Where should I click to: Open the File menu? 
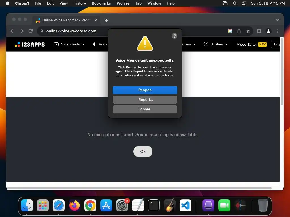click(38, 3)
